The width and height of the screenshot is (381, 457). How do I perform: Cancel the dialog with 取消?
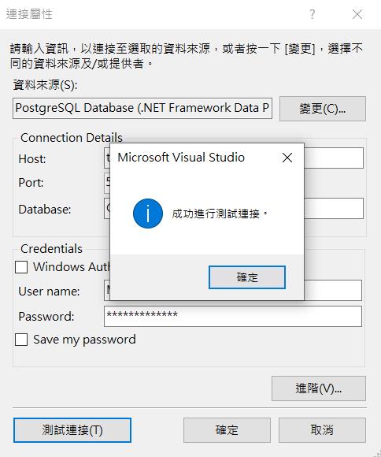(322, 430)
